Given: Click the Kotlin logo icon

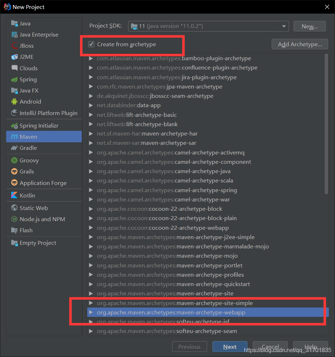Looking at the screenshot, I should click(14, 195).
